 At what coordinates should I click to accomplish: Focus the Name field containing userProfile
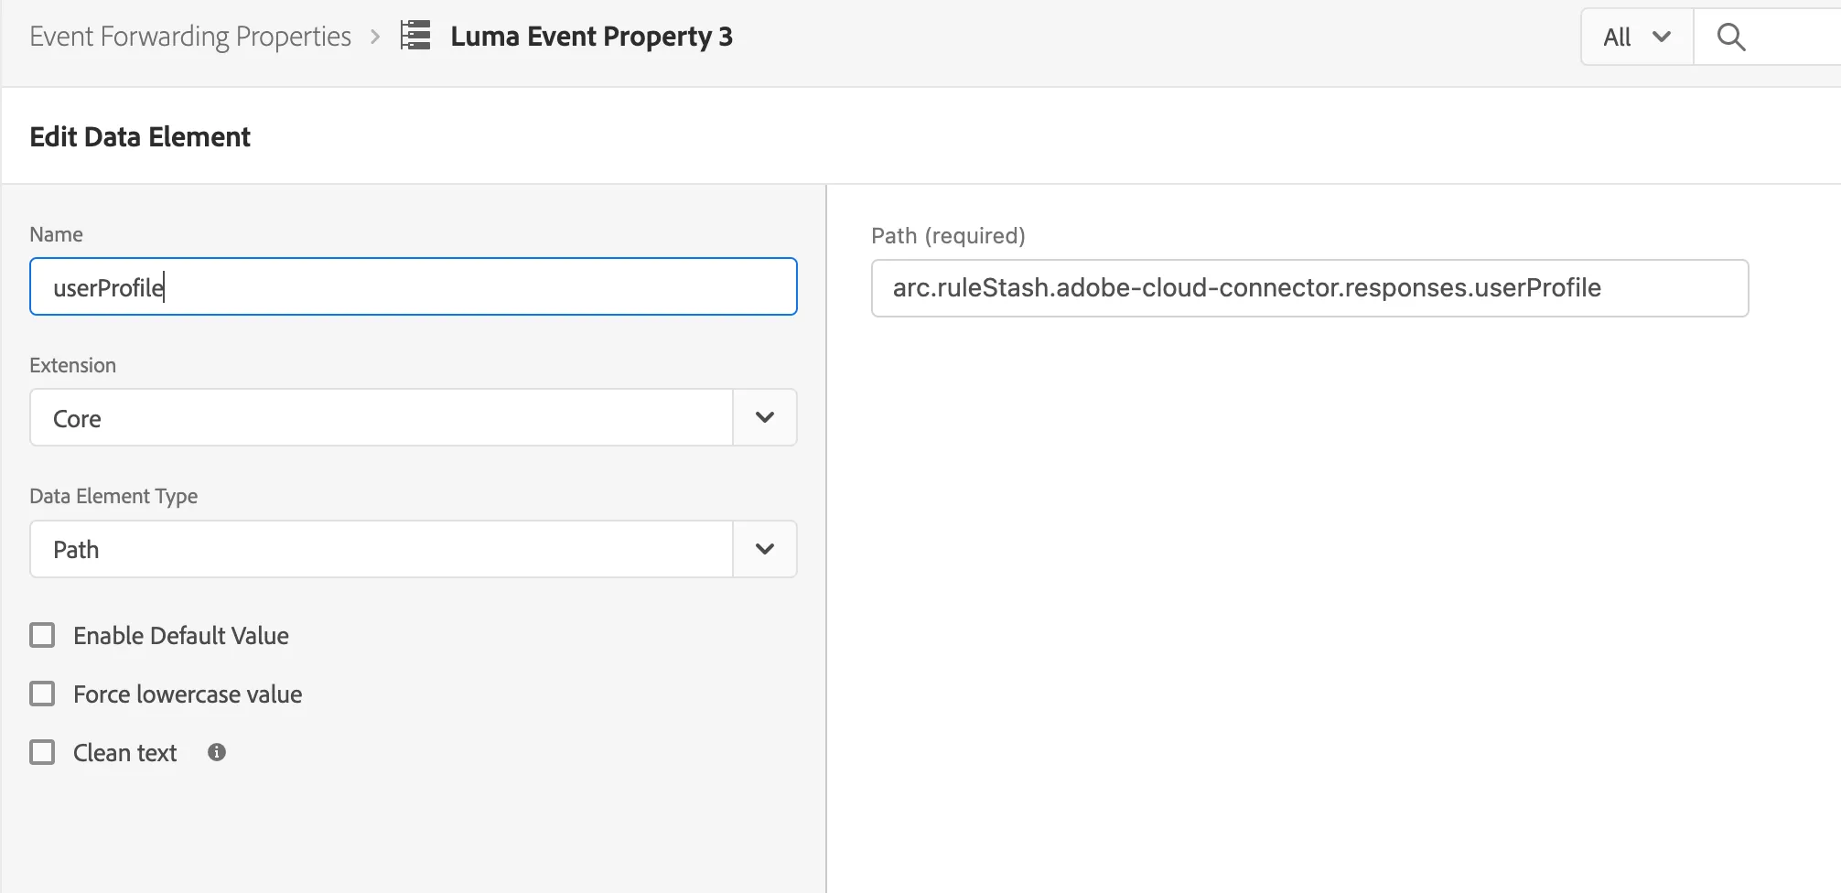(414, 286)
